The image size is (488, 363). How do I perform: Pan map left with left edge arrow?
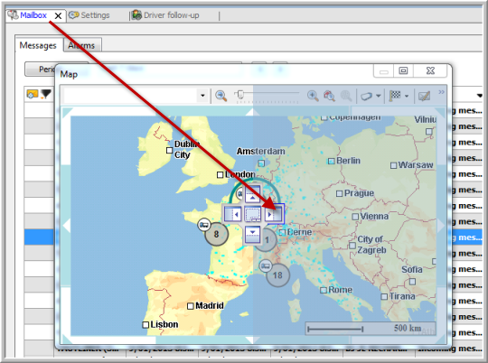pos(66,225)
